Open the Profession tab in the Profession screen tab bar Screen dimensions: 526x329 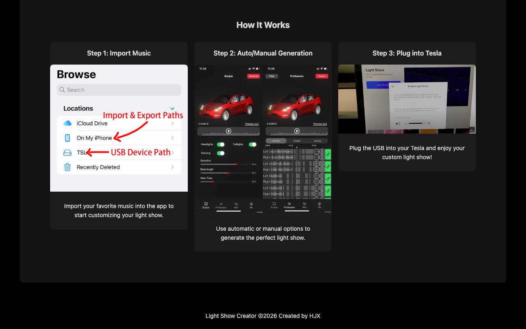[289, 206]
